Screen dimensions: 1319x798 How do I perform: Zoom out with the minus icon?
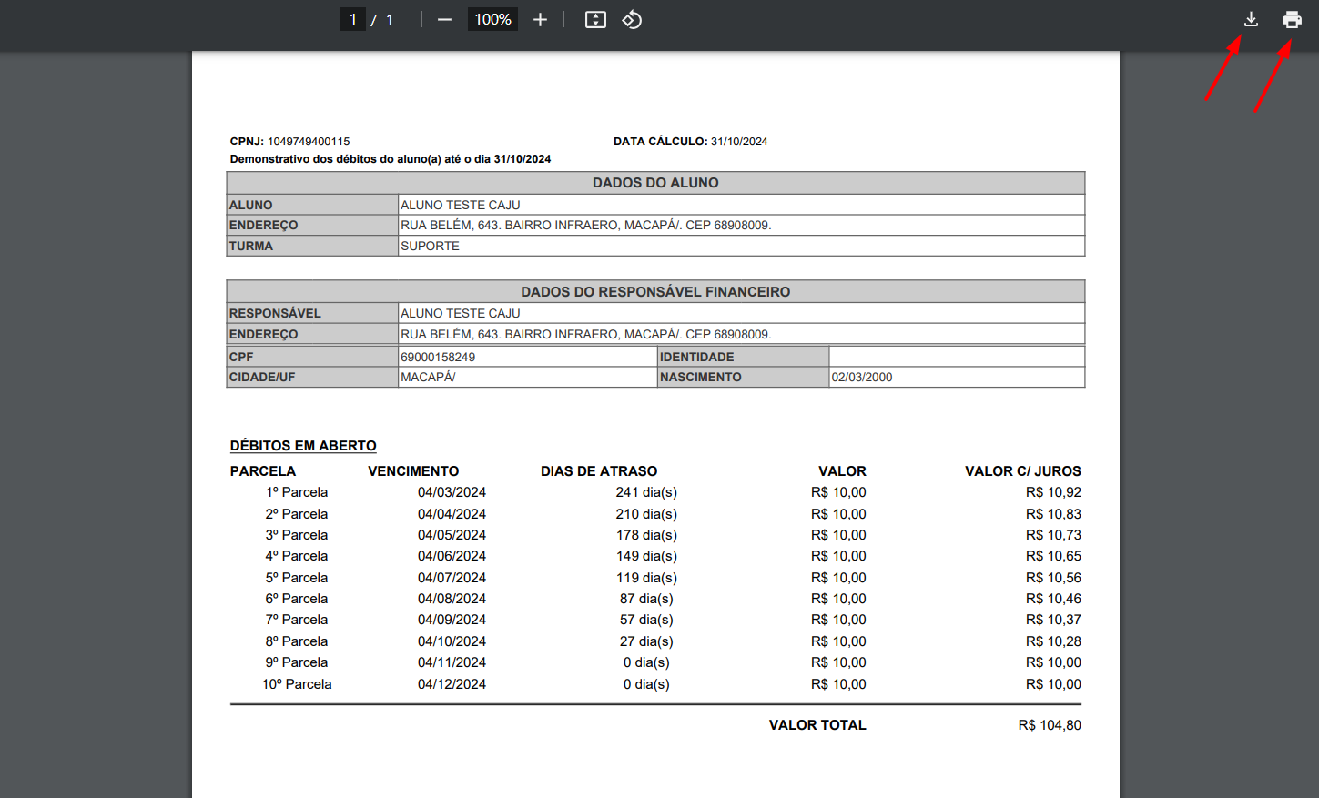pos(444,19)
